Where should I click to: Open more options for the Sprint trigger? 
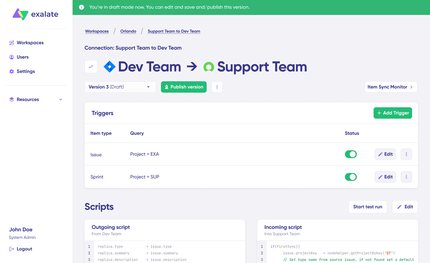tap(406, 177)
